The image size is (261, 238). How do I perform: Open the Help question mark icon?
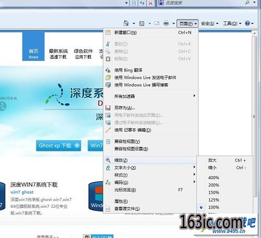tap(247, 23)
